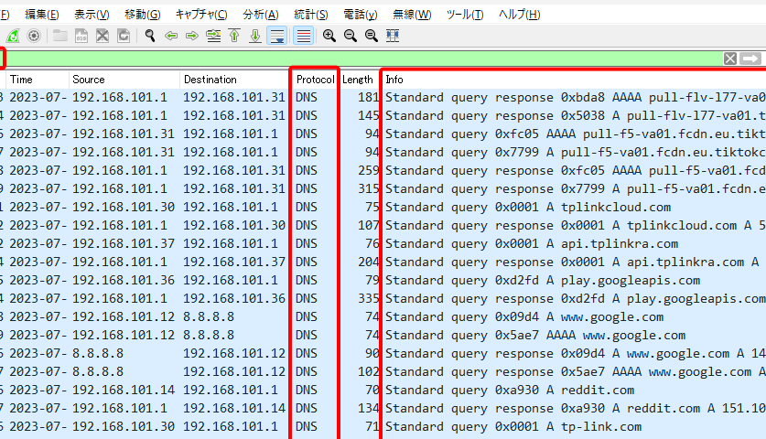
Task: Select the query for api.tplinkra.com
Action: [x=383, y=243]
